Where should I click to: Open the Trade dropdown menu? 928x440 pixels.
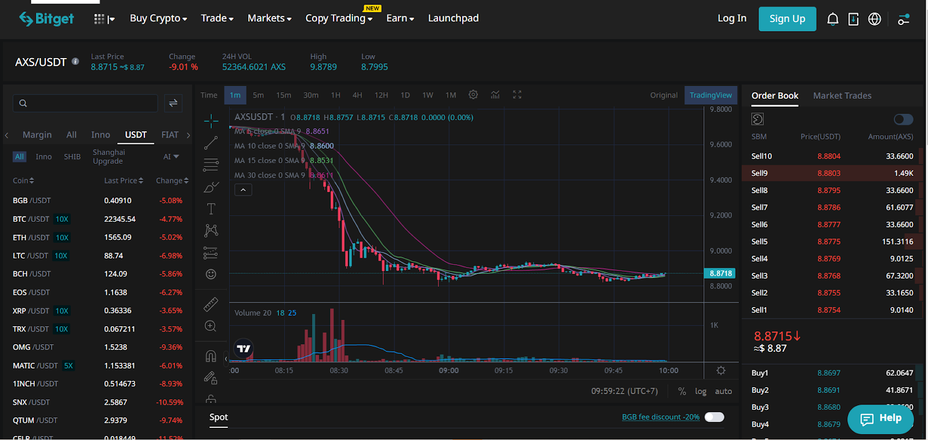(217, 19)
